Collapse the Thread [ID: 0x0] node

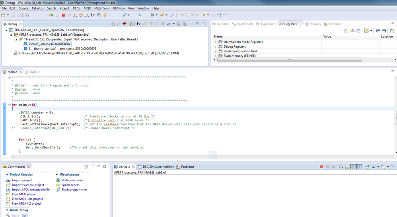click(x=16, y=39)
